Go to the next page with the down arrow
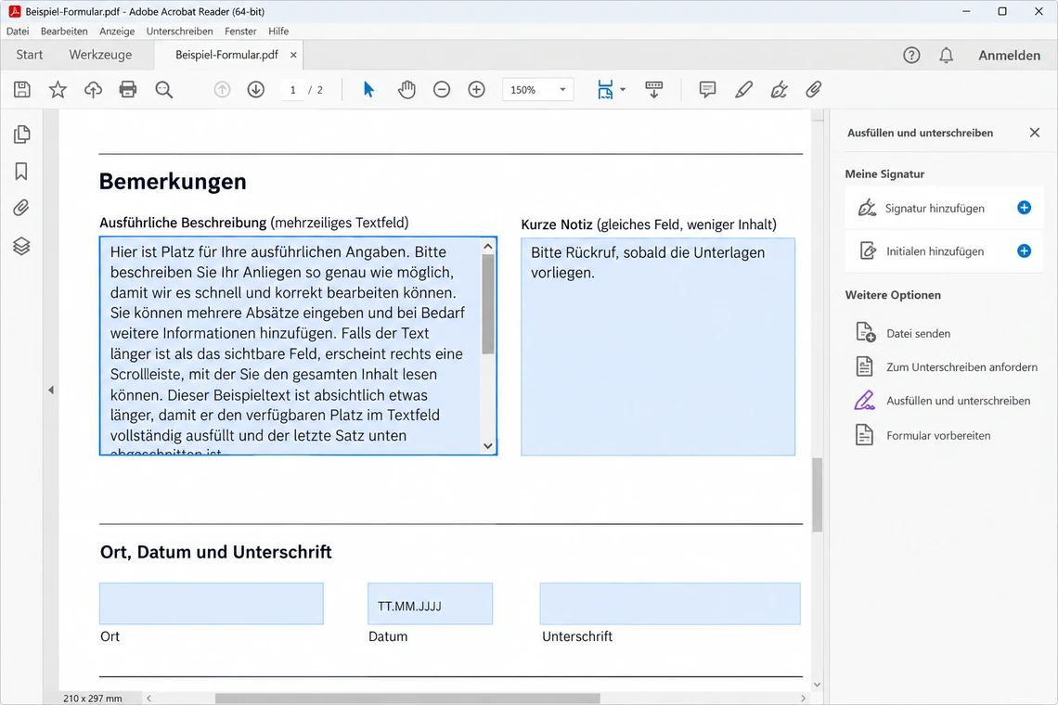 coord(256,90)
